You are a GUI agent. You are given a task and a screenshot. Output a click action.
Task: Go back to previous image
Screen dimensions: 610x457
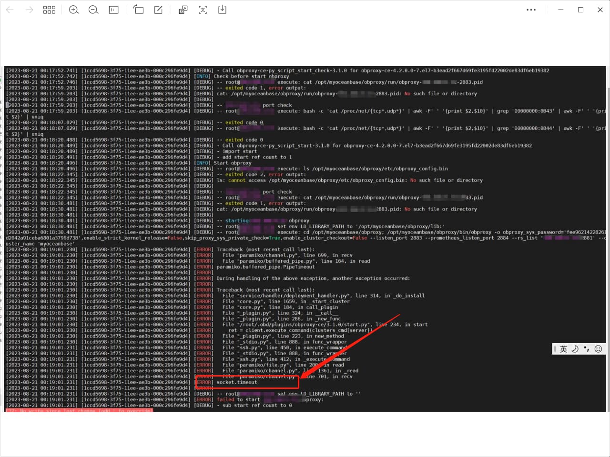point(10,10)
